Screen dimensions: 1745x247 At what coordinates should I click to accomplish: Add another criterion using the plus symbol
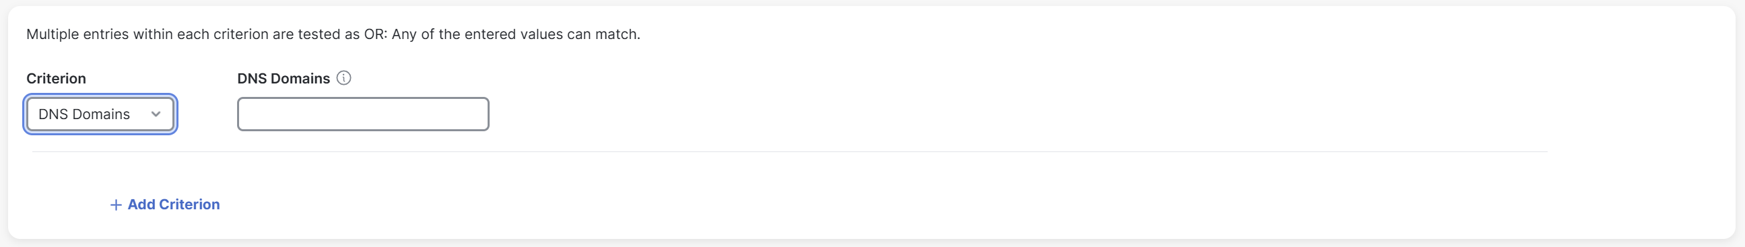116,205
